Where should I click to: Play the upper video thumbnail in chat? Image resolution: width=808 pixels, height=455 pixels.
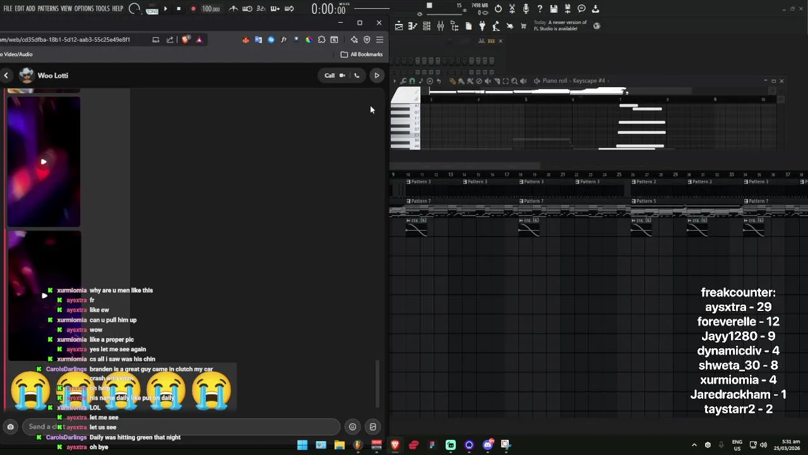click(44, 162)
